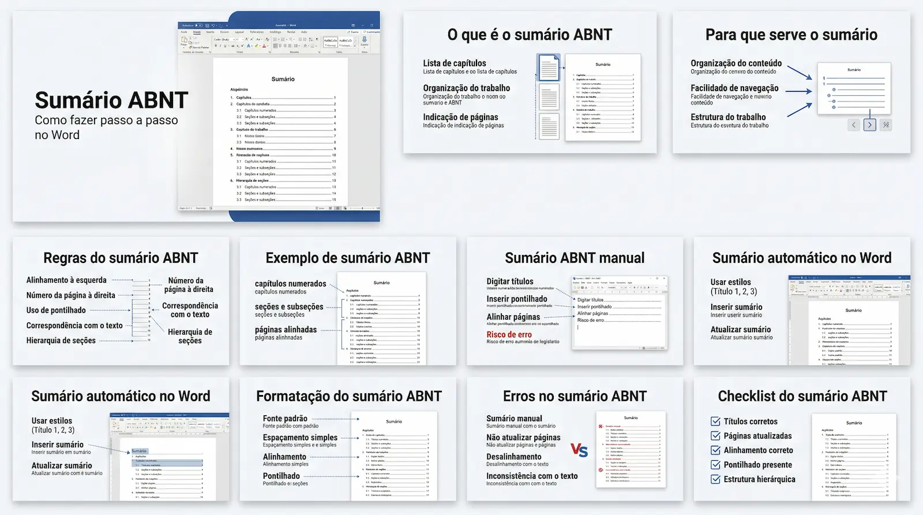Click the crossed-arrows icon beside the next chevron

click(x=886, y=125)
